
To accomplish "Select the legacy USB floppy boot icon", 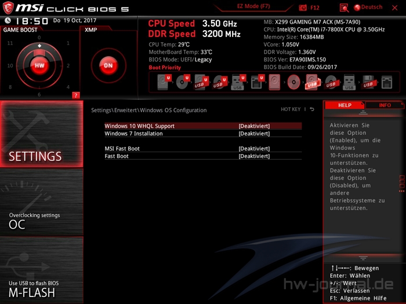I will point(368,82).
